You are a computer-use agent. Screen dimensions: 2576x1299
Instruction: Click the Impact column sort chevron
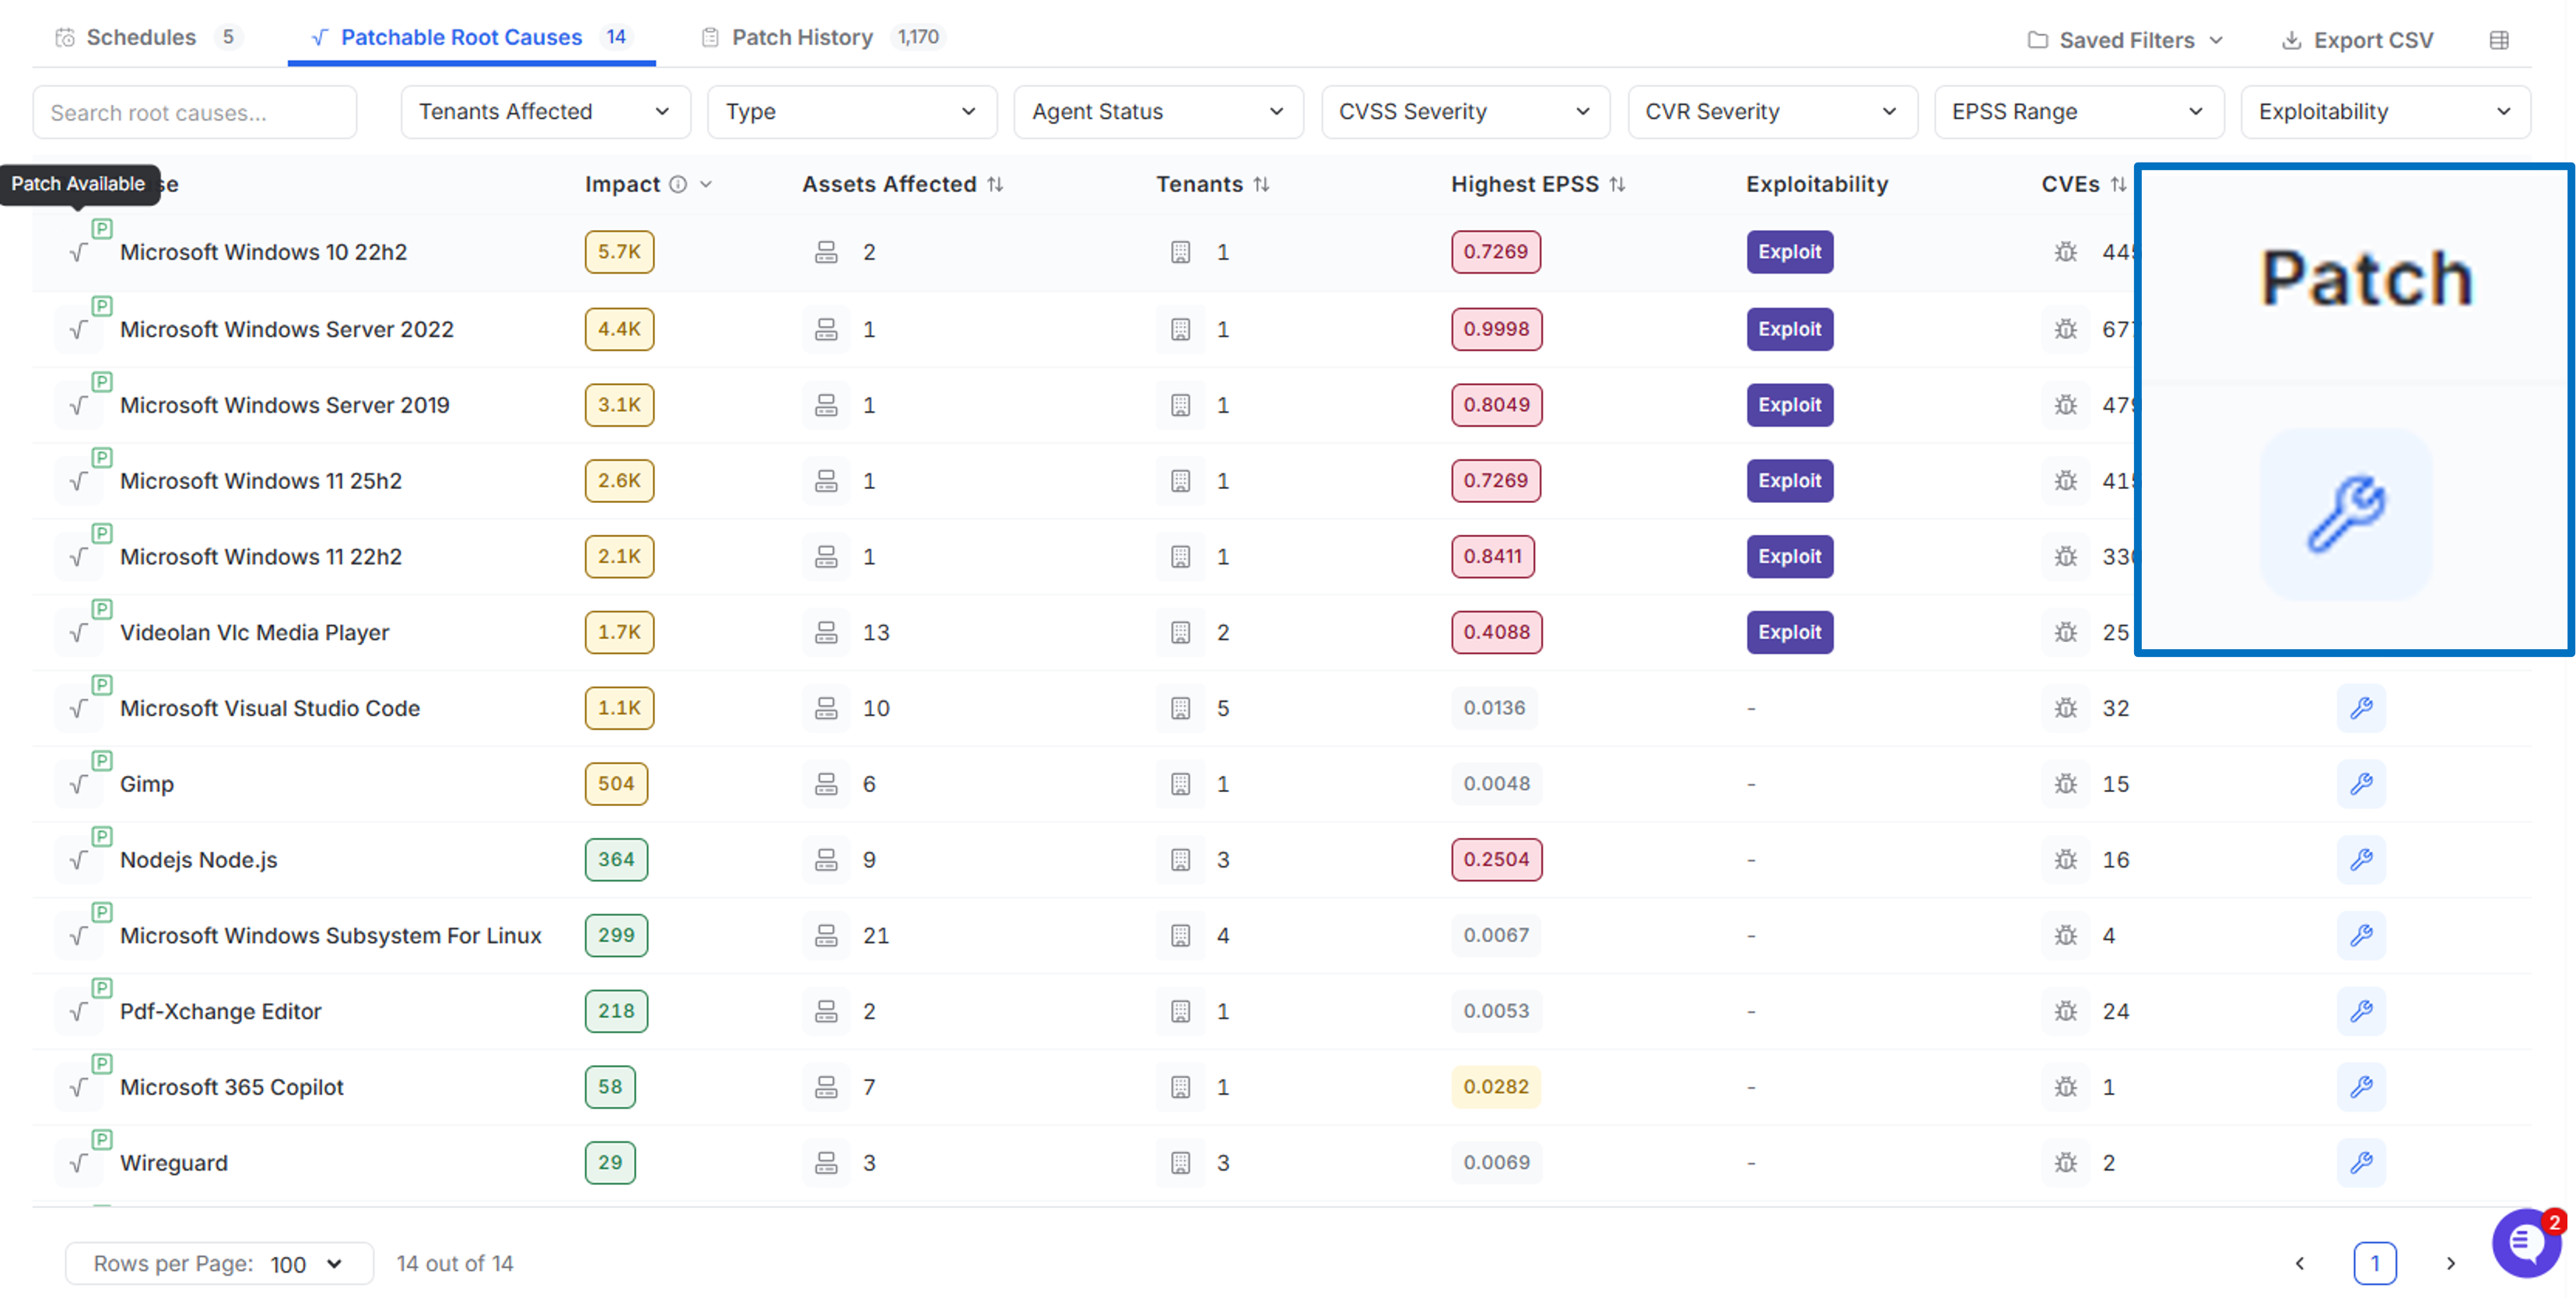click(x=706, y=184)
